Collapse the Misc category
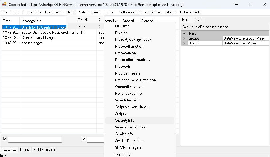The height and width of the screenshot is (157, 270). coord(184,33)
